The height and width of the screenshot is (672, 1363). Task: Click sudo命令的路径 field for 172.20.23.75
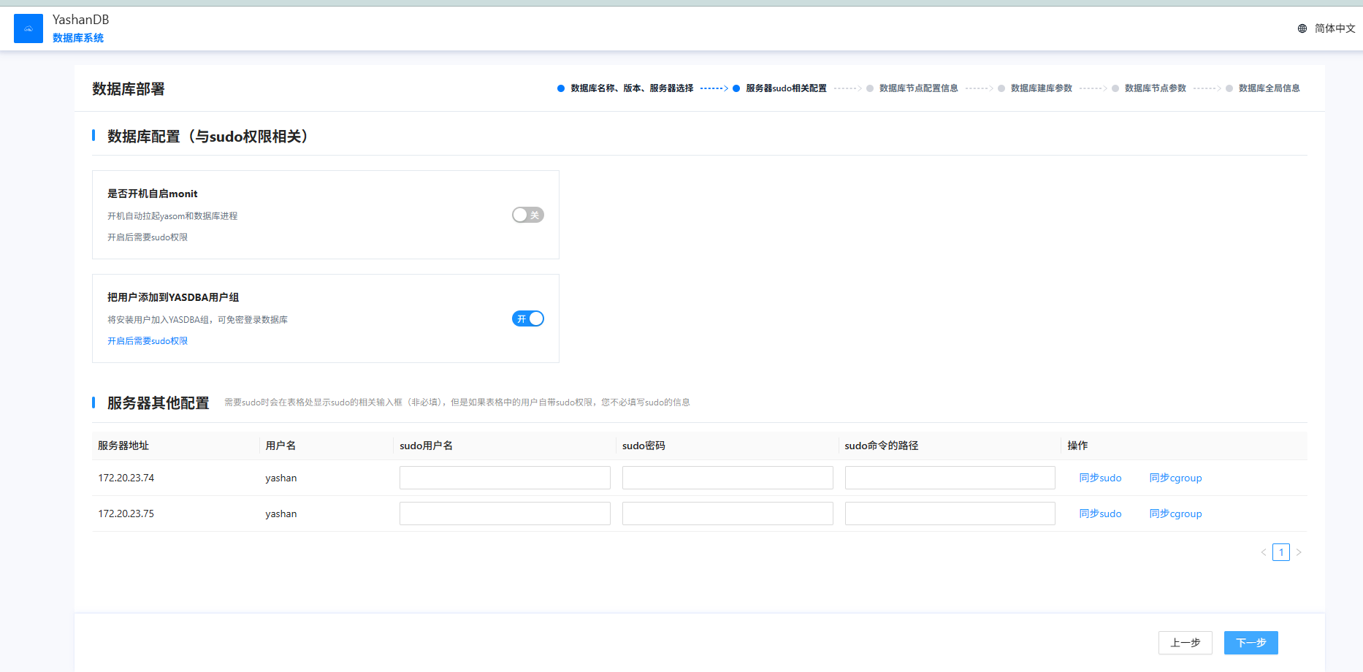coord(950,513)
